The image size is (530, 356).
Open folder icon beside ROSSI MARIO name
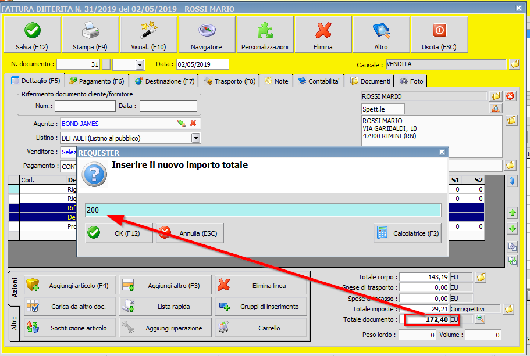(x=496, y=96)
